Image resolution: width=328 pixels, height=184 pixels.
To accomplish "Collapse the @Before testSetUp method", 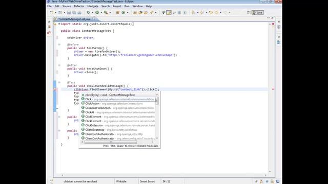I will (59, 44).
